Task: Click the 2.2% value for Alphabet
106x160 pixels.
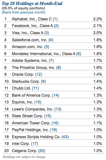Action: 98,19
